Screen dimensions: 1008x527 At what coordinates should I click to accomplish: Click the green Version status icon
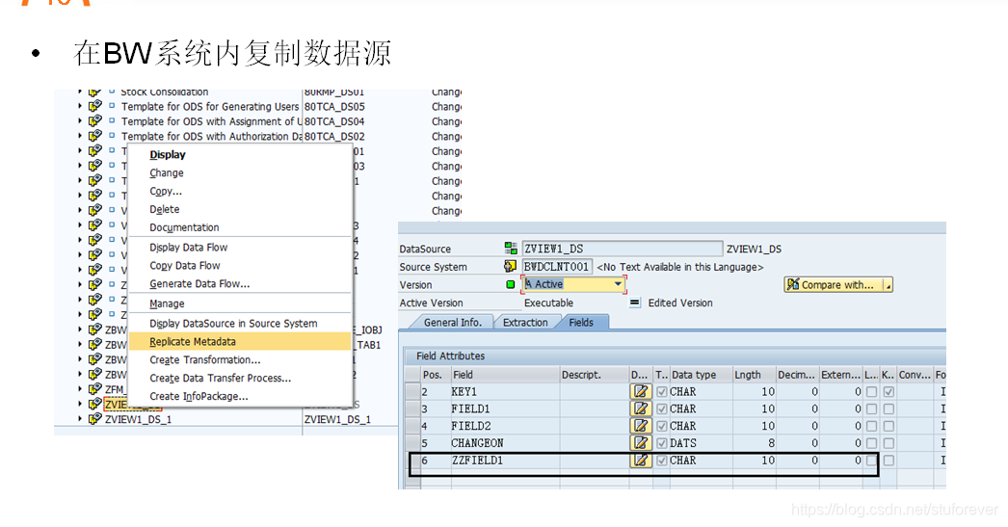point(511,284)
